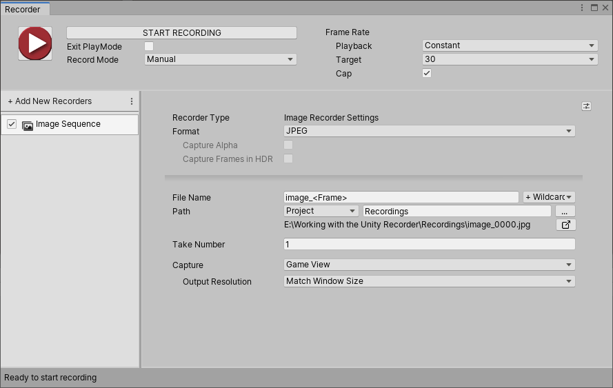Disable the frame rate Cap checkbox
This screenshot has width=613, height=388.
click(x=427, y=74)
